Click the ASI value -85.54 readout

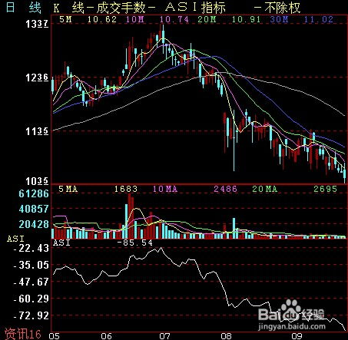134,243
